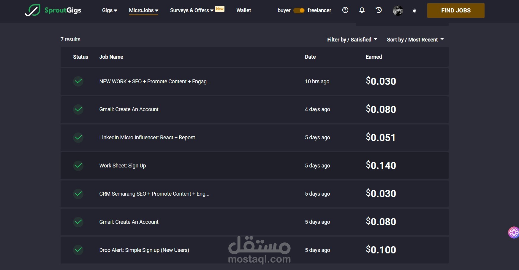Select the buyer mode label
The image size is (519, 270).
[x=284, y=10]
